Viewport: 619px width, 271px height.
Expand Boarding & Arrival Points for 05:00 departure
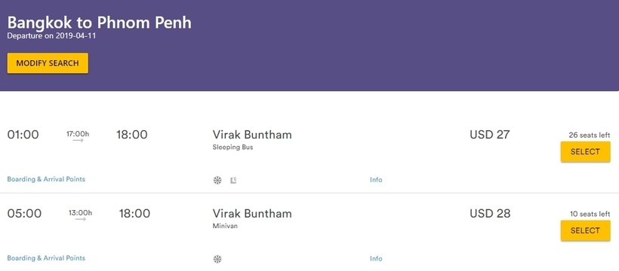click(46, 258)
